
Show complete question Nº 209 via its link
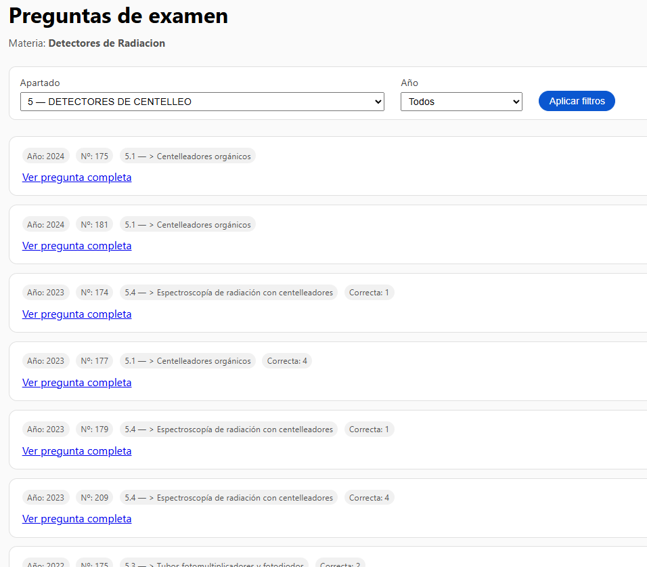click(76, 519)
